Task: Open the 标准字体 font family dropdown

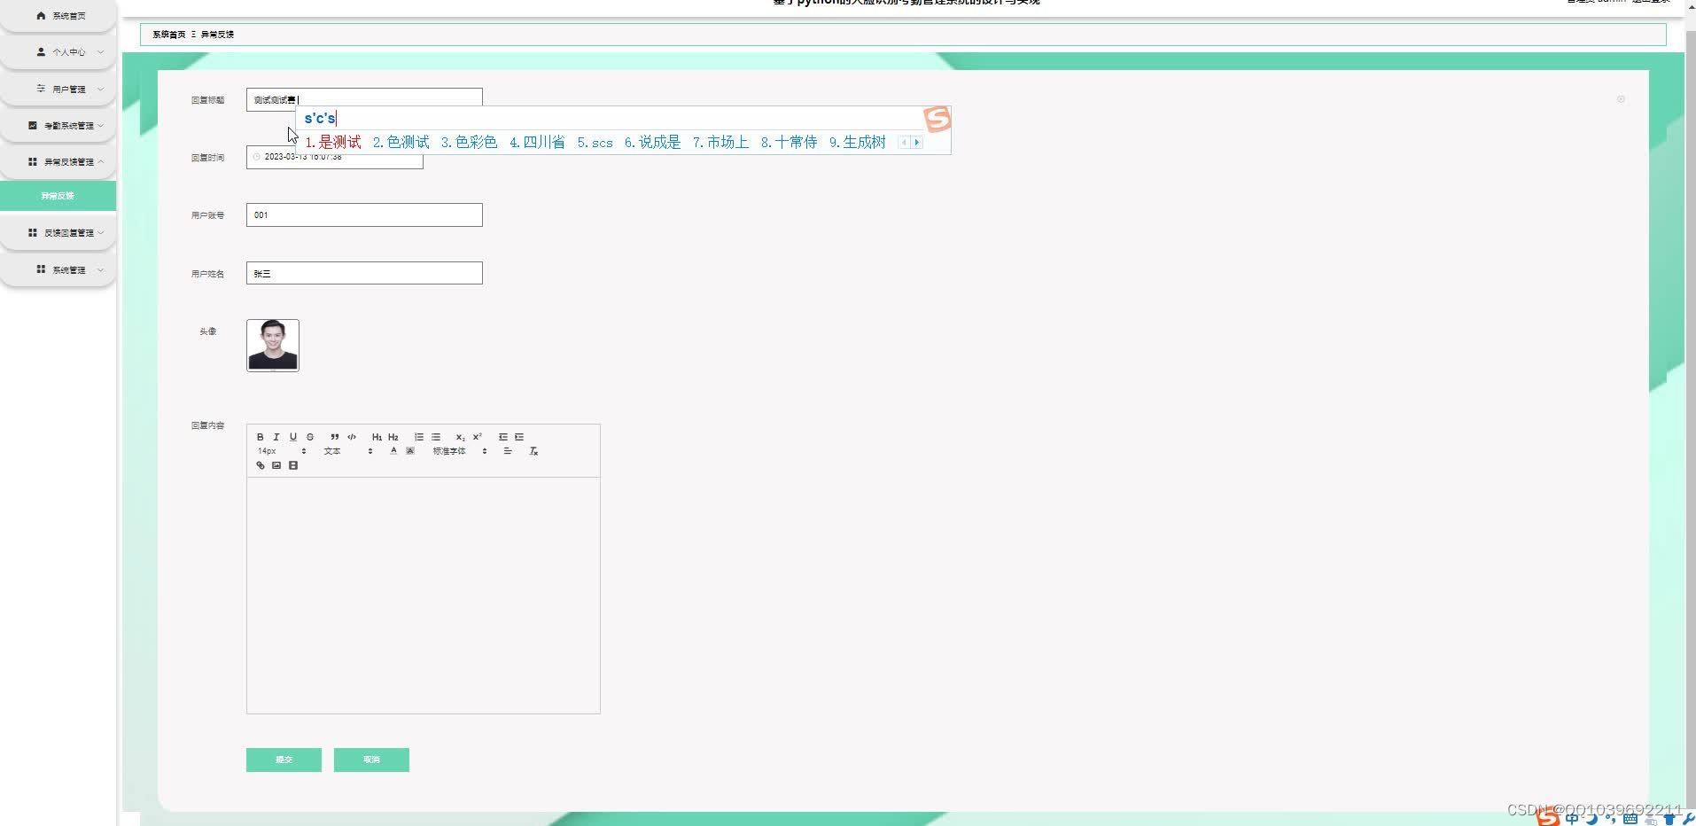Action: (460, 451)
